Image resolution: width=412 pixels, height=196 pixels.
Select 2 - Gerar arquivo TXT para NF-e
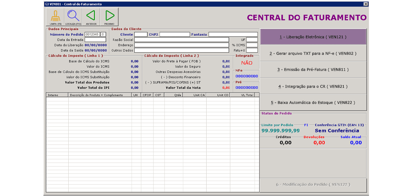(313, 54)
